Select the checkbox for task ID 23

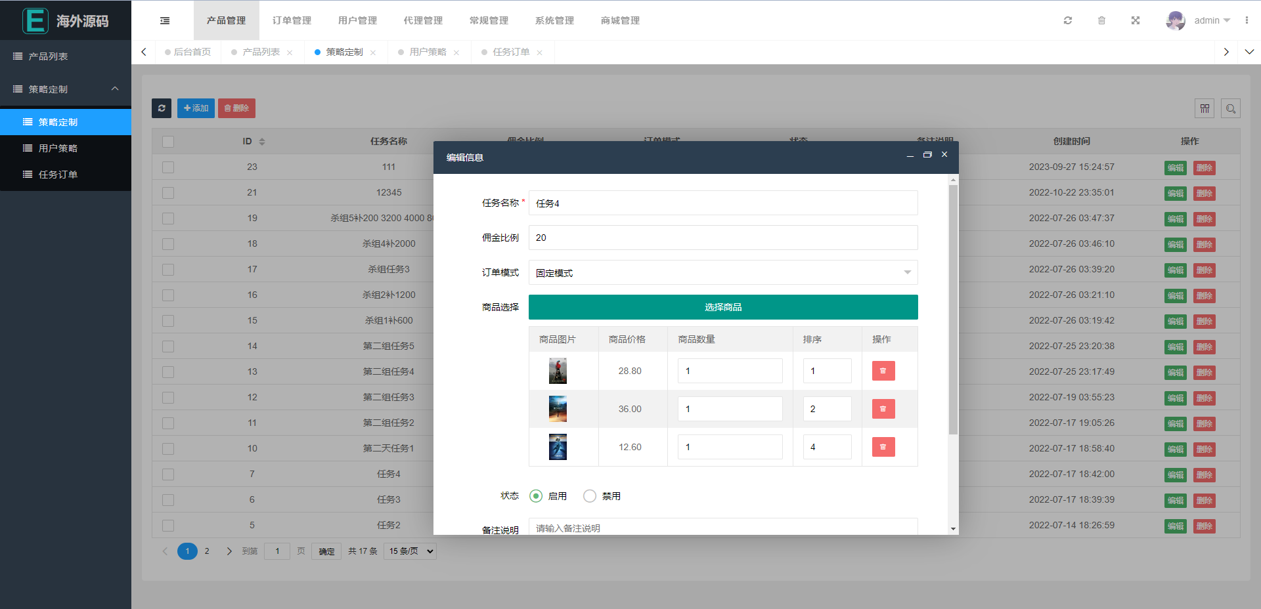tap(168, 167)
